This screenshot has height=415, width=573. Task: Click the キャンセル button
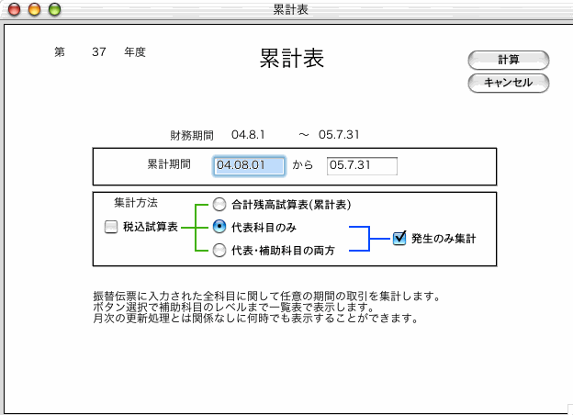tap(508, 83)
